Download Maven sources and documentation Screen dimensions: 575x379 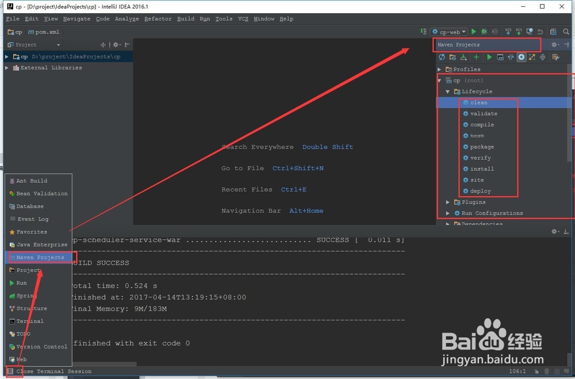tap(463, 57)
